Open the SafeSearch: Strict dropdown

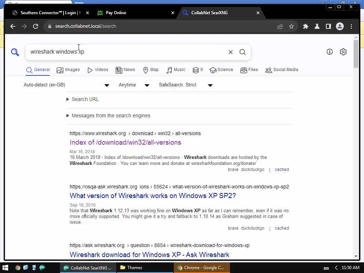(186, 85)
